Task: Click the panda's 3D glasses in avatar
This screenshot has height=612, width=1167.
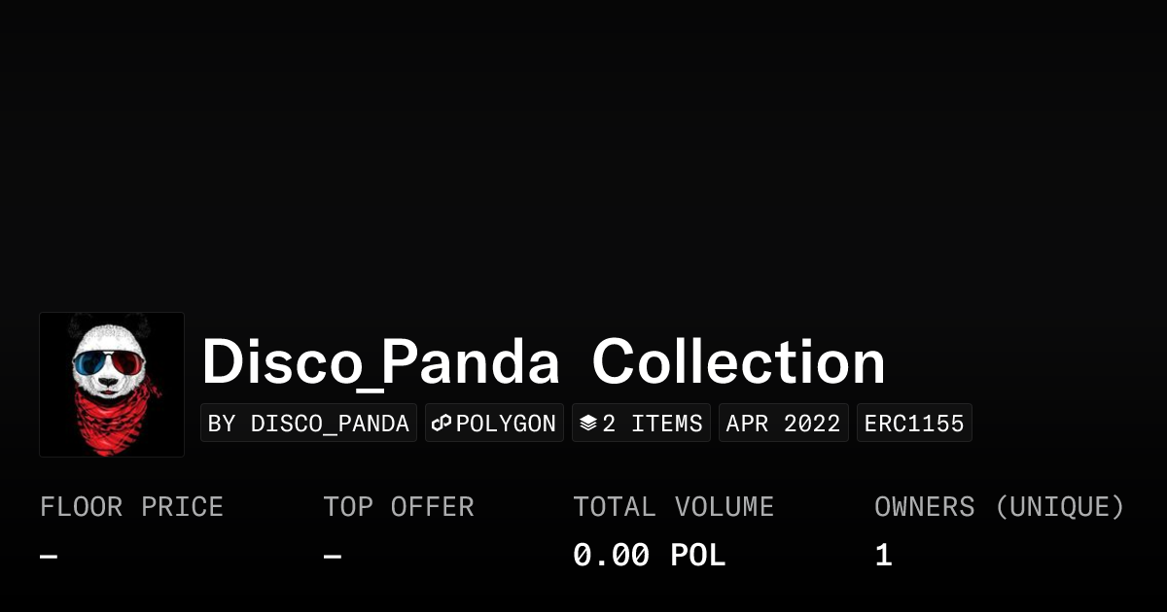Action: click(x=111, y=366)
